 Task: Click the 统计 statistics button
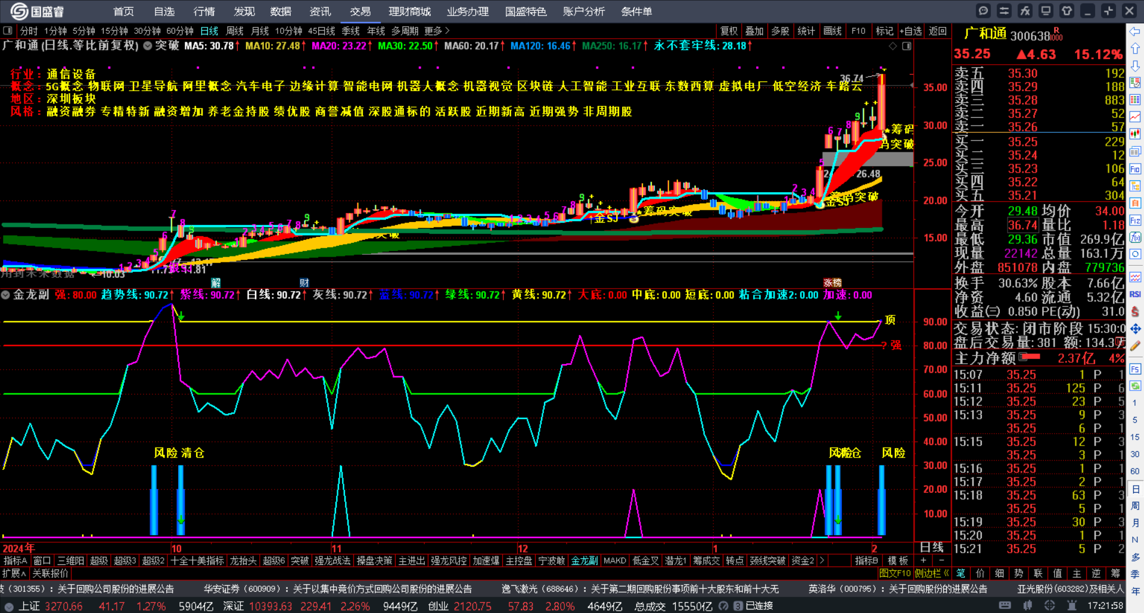coord(806,31)
